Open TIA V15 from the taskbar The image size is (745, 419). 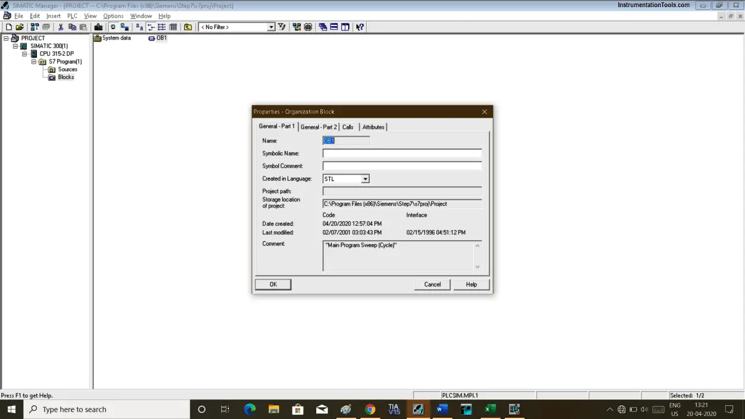click(394, 409)
